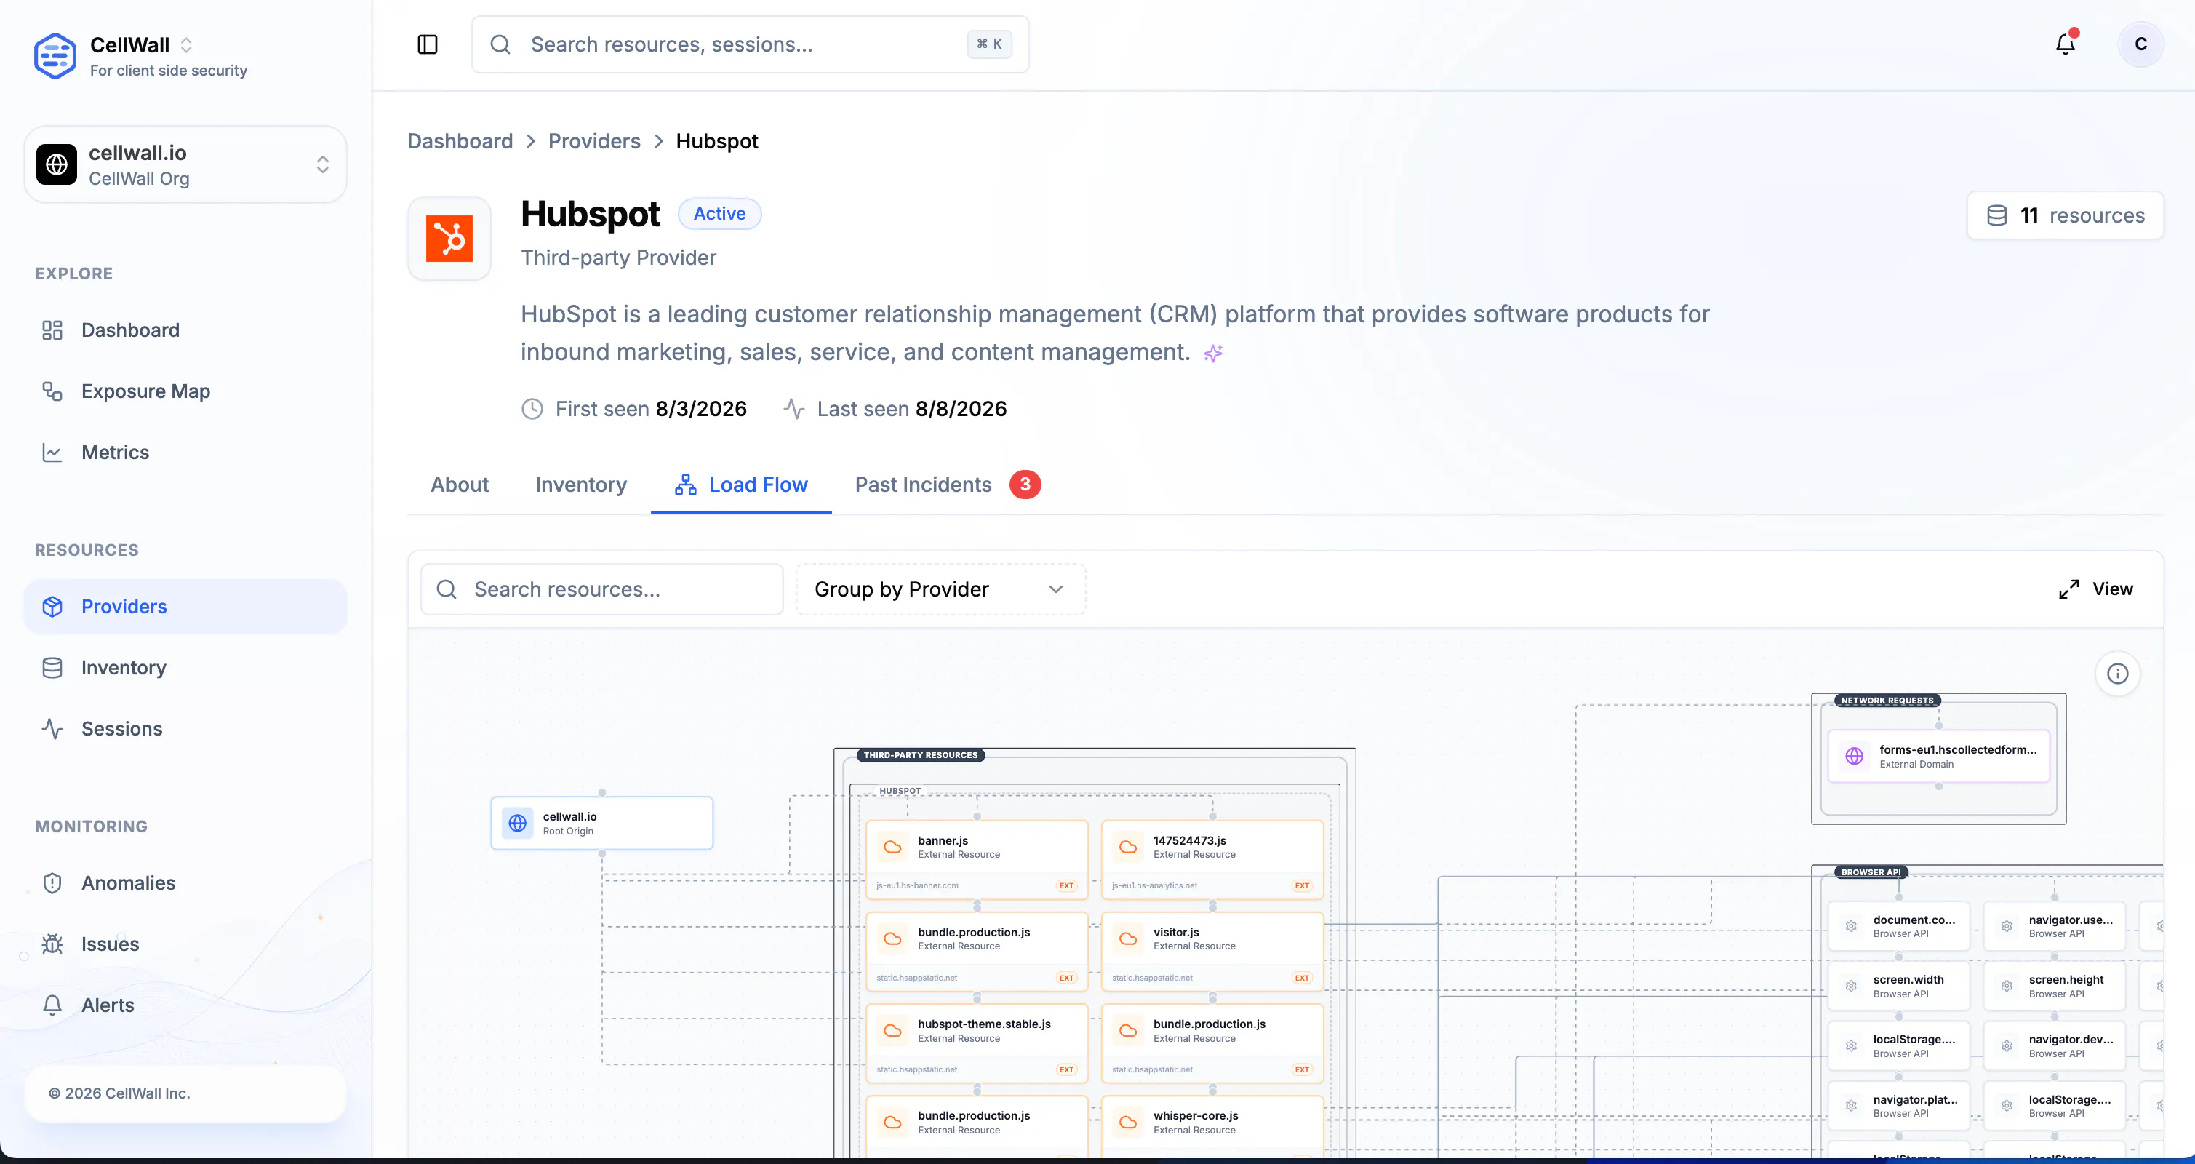The height and width of the screenshot is (1164, 2195).
Task: Open the Past Incidents tab
Action: point(948,485)
